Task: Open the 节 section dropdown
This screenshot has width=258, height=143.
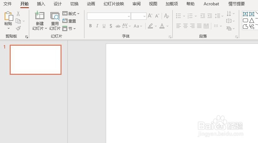Action: click(x=69, y=28)
